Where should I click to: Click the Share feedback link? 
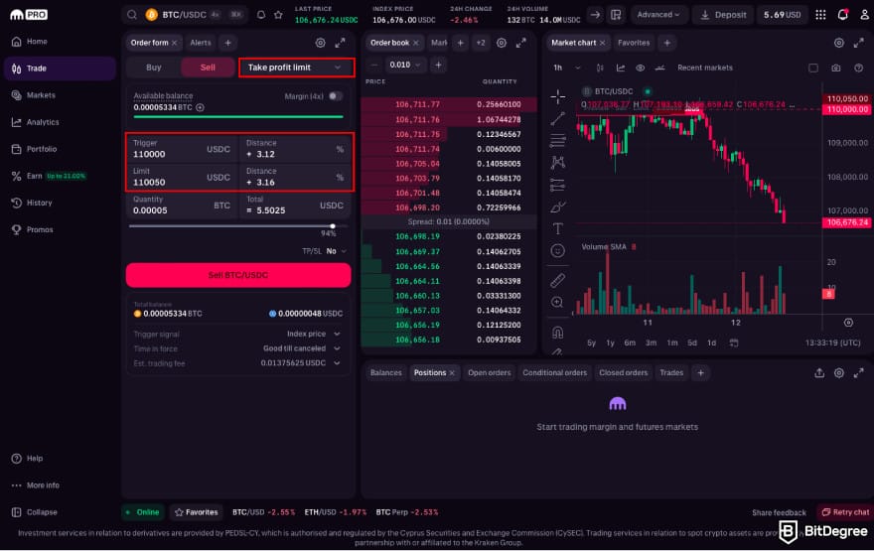click(779, 512)
